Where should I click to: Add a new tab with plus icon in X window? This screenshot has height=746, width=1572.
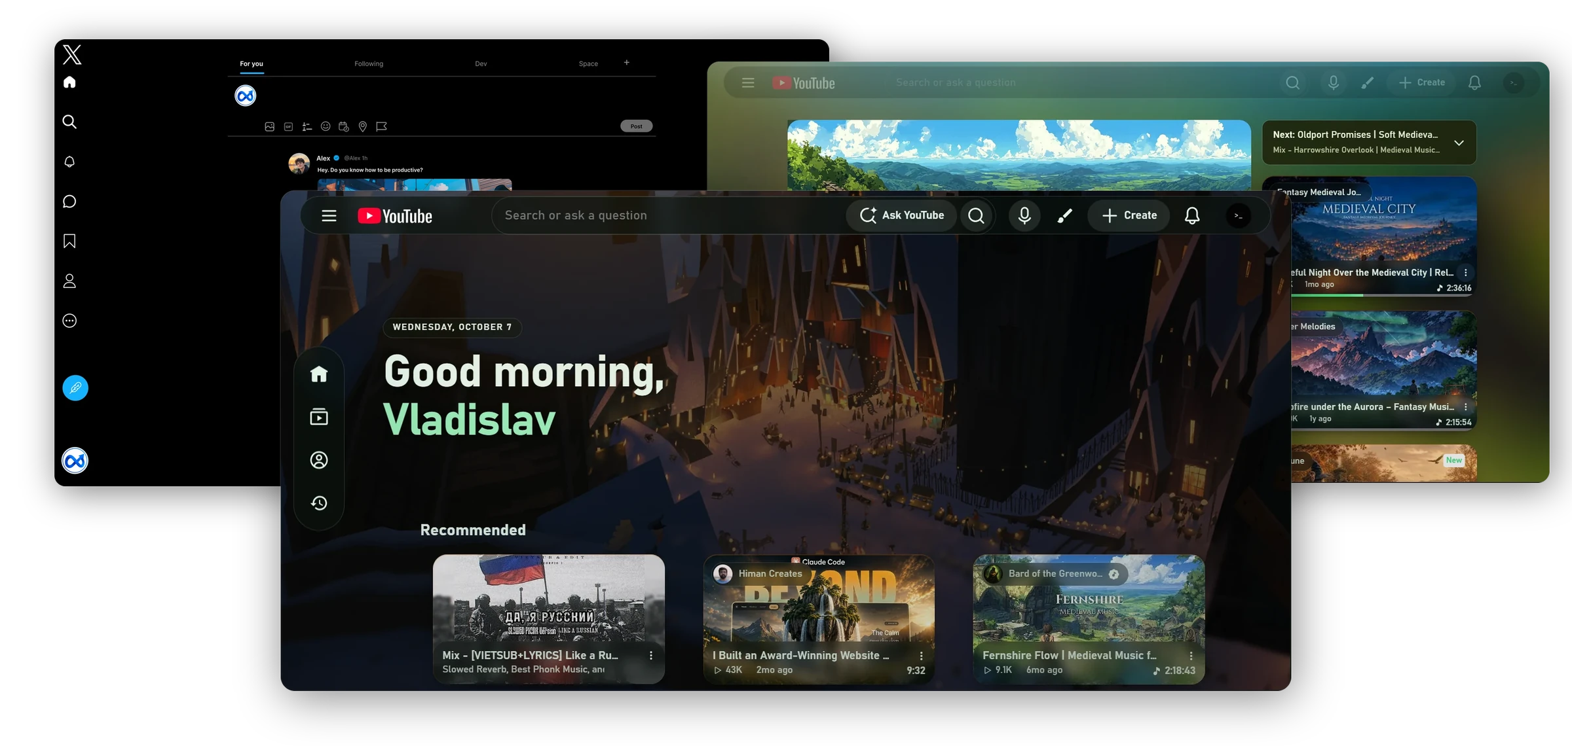coord(627,62)
